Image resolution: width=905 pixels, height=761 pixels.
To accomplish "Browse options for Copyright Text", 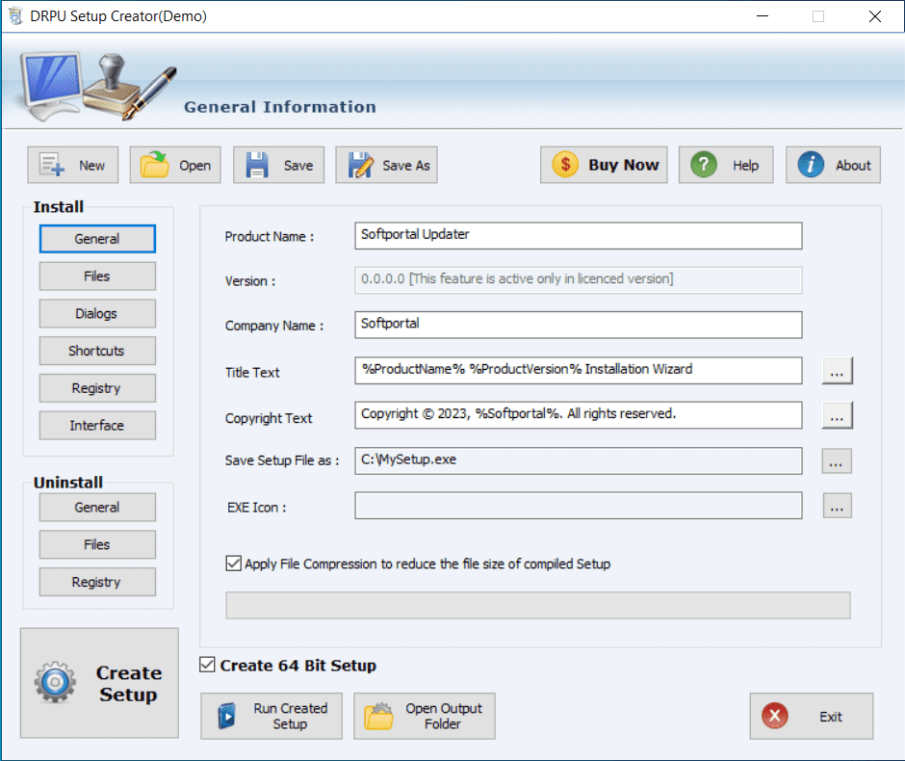I will click(837, 416).
